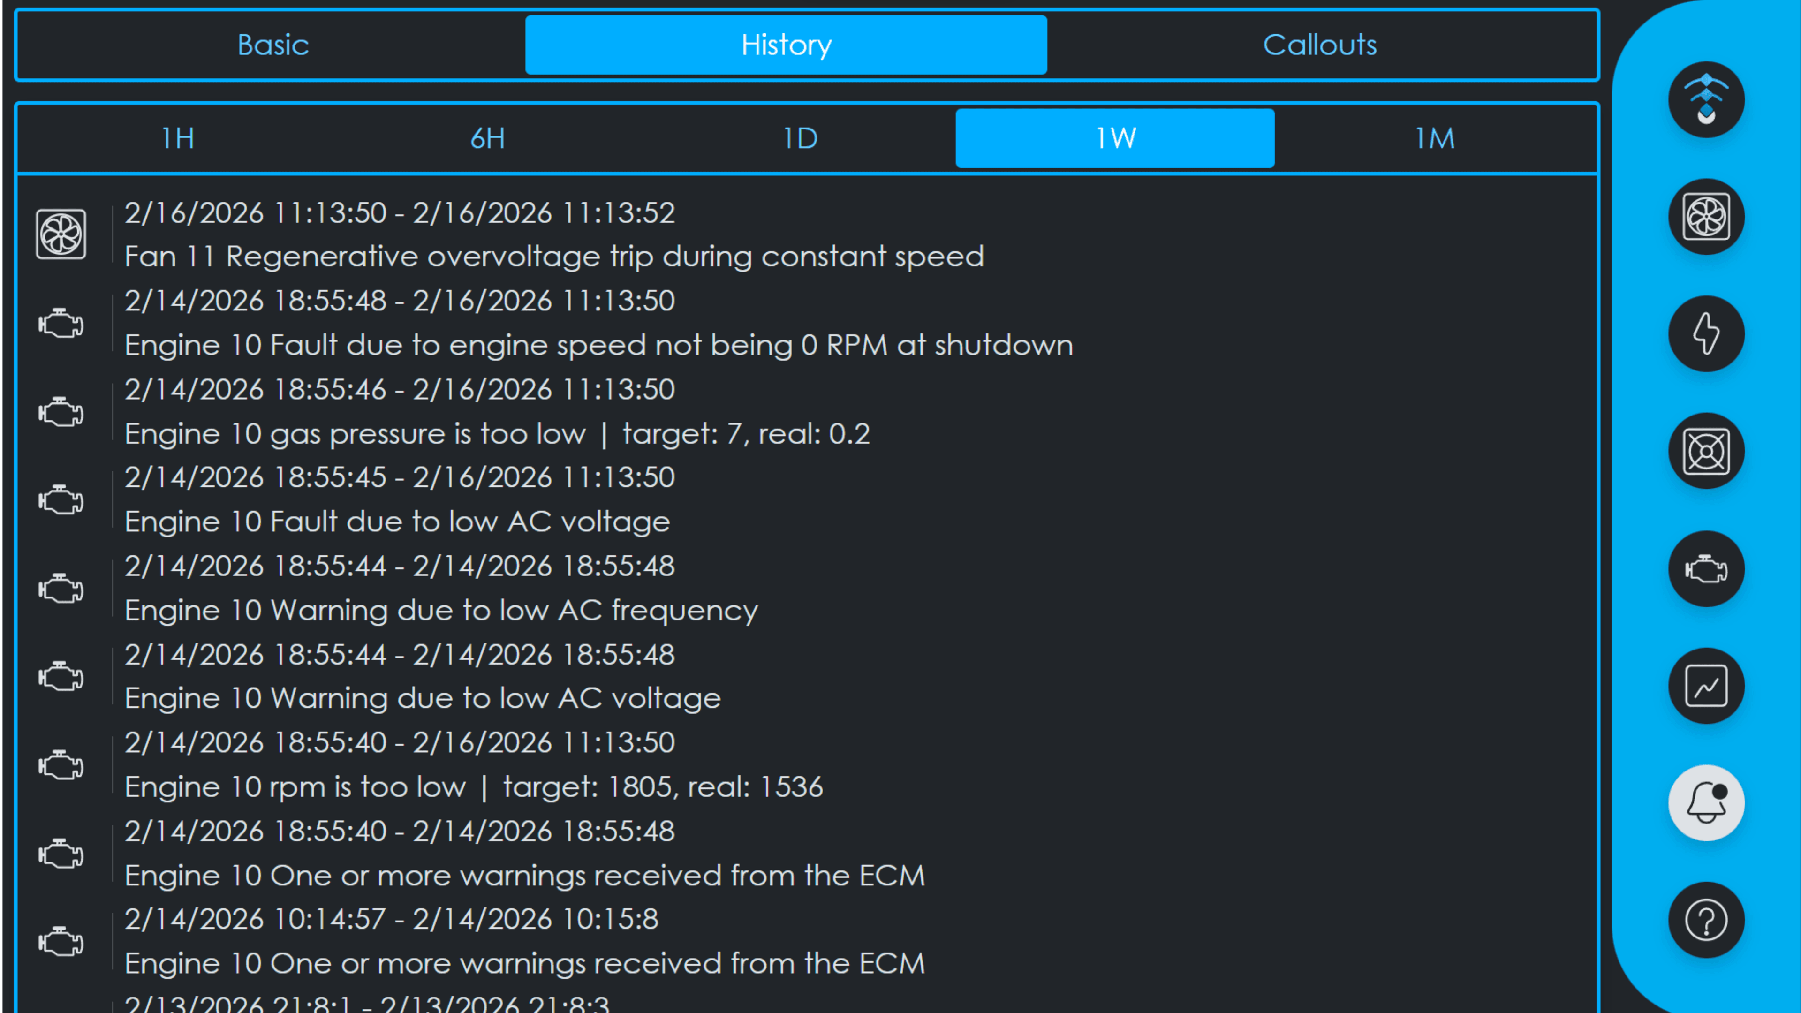Switch to the 1M time range

(1434, 138)
